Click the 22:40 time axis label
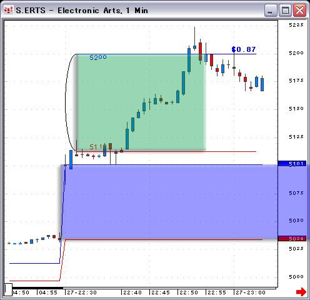Screen dimensions: 310x300 pos(132,292)
